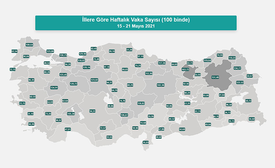This screenshot has height=168, width=275.
Task: Select the 118,82 province label
Action: click(x=141, y=103)
